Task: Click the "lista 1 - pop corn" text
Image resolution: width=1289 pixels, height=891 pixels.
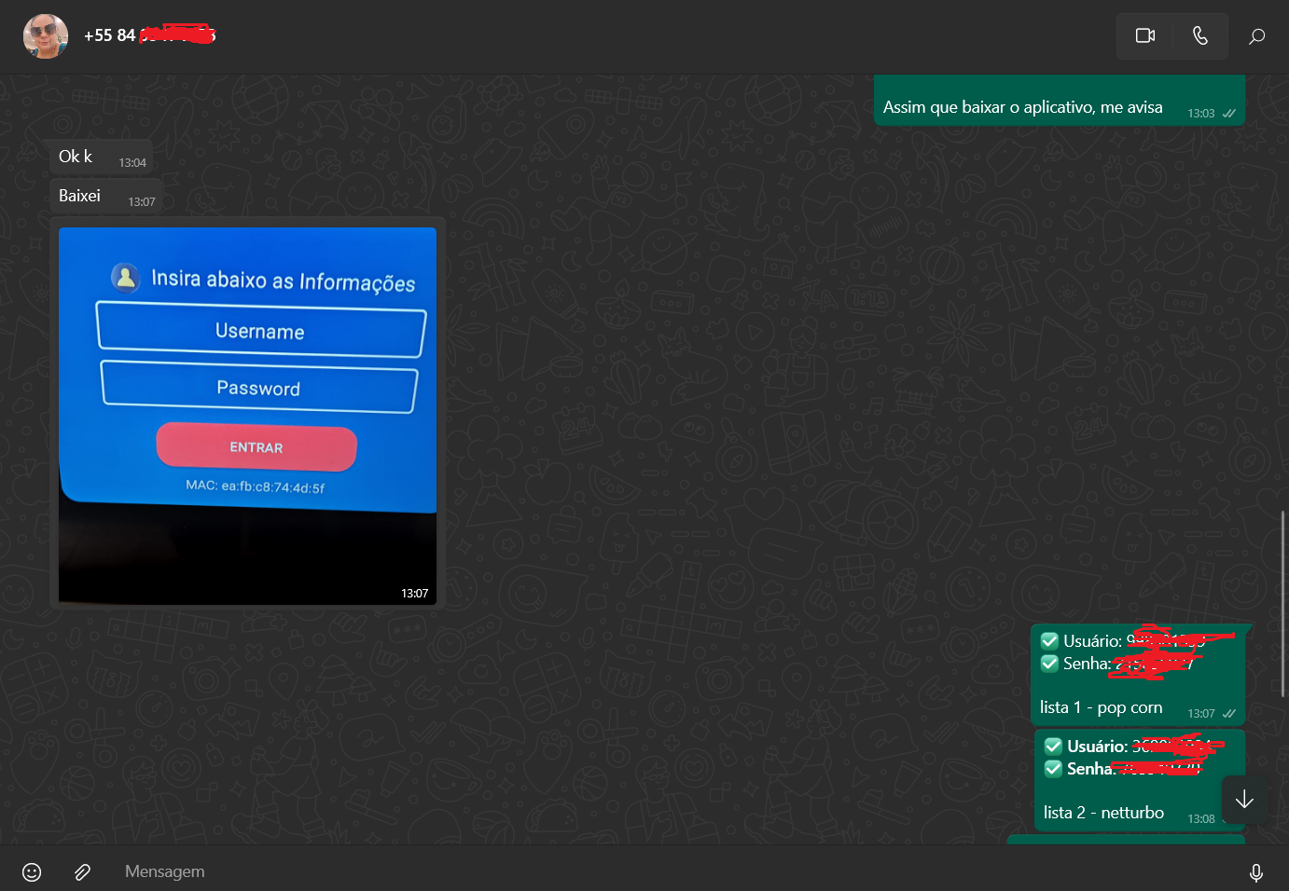Action: coord(1101,707)
